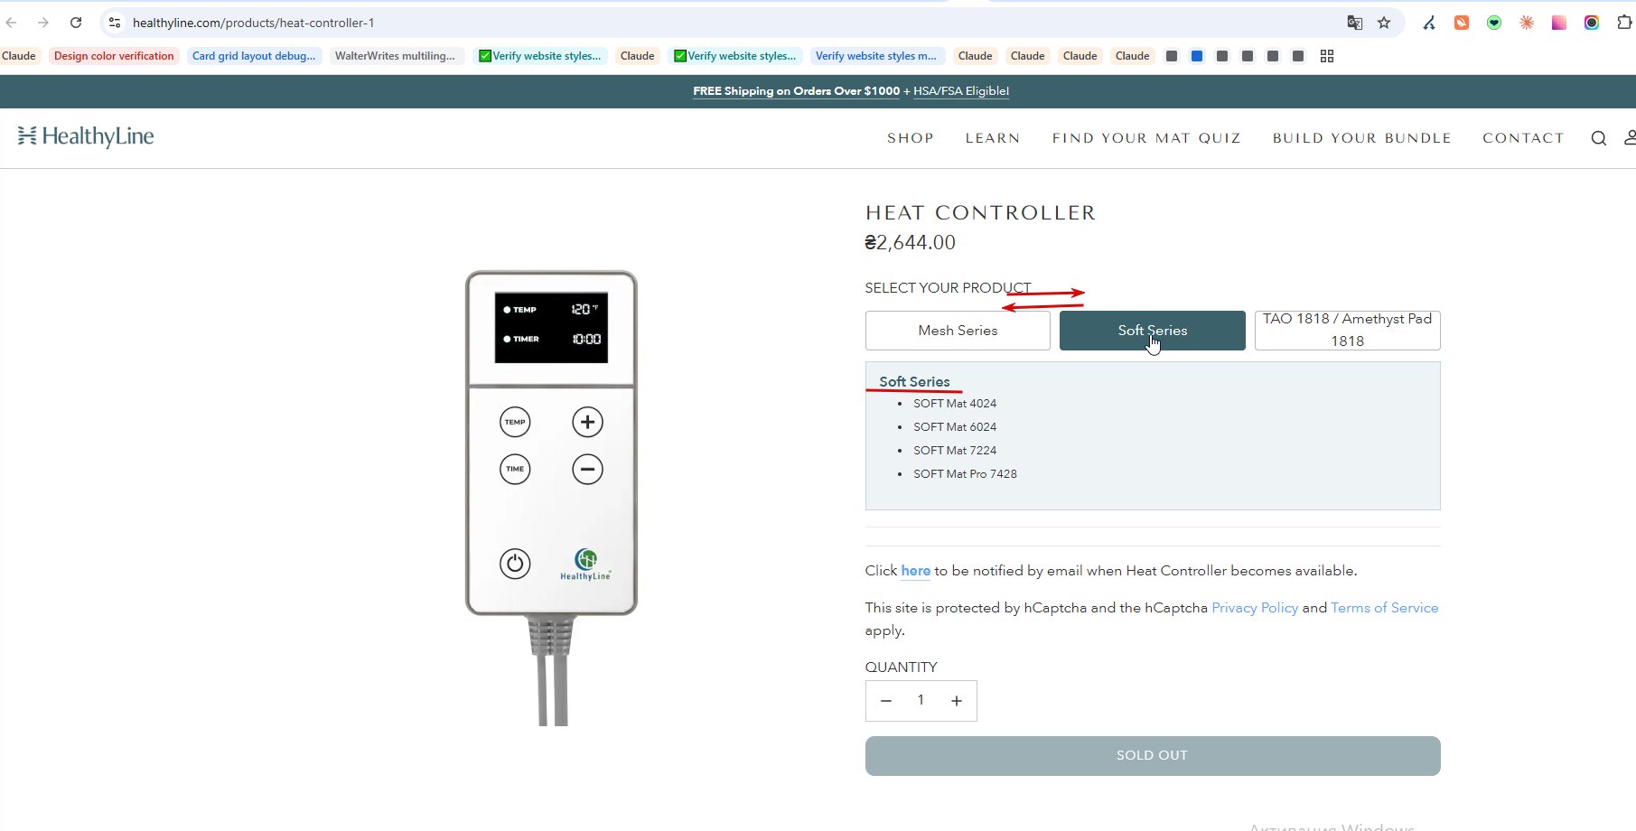1636x831 pixels.
Task: Click the quantity number field
Action: pyautogui.click(x=921, y=701)
